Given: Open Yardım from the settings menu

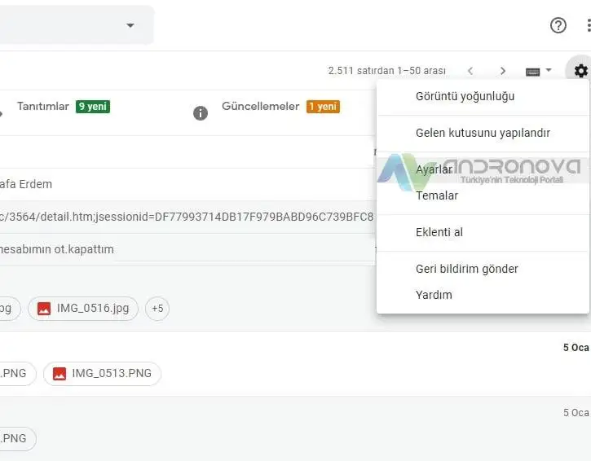Looking at the screenshot, I should tap(483, 295).
